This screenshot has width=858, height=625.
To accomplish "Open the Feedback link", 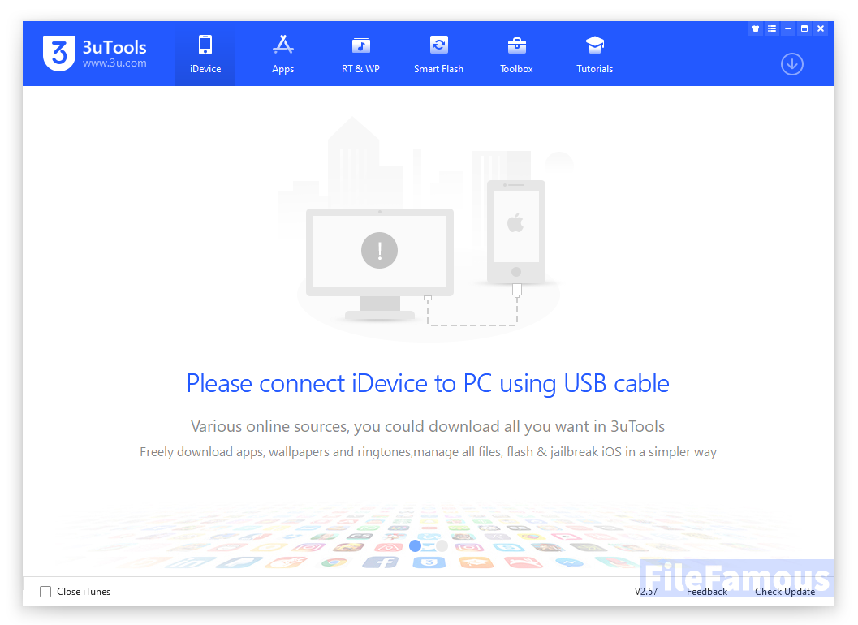I will pyautogui.click(x=706, y=592).
